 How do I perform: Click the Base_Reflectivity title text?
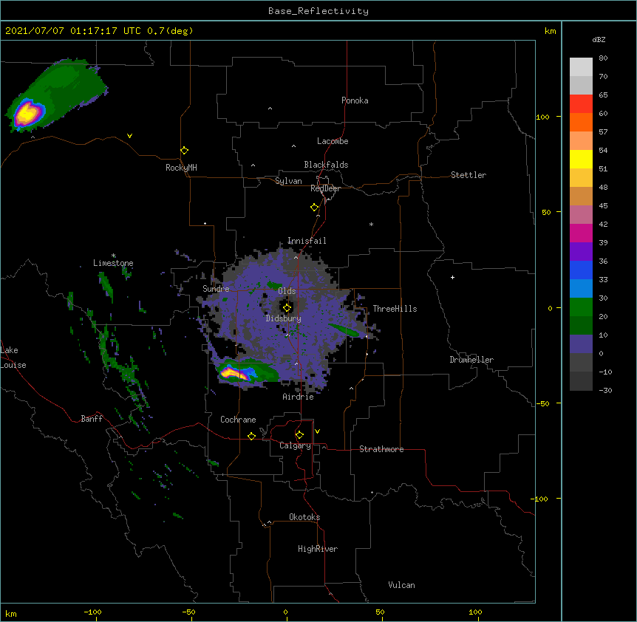click(x=318, y=11)
